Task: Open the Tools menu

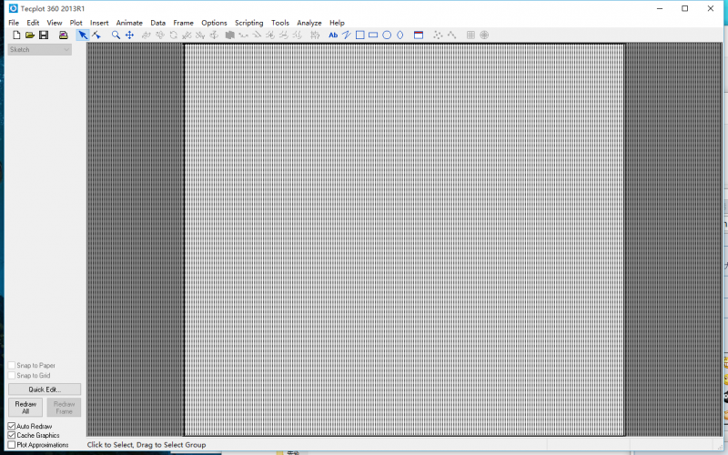Action: coord(280,23)
